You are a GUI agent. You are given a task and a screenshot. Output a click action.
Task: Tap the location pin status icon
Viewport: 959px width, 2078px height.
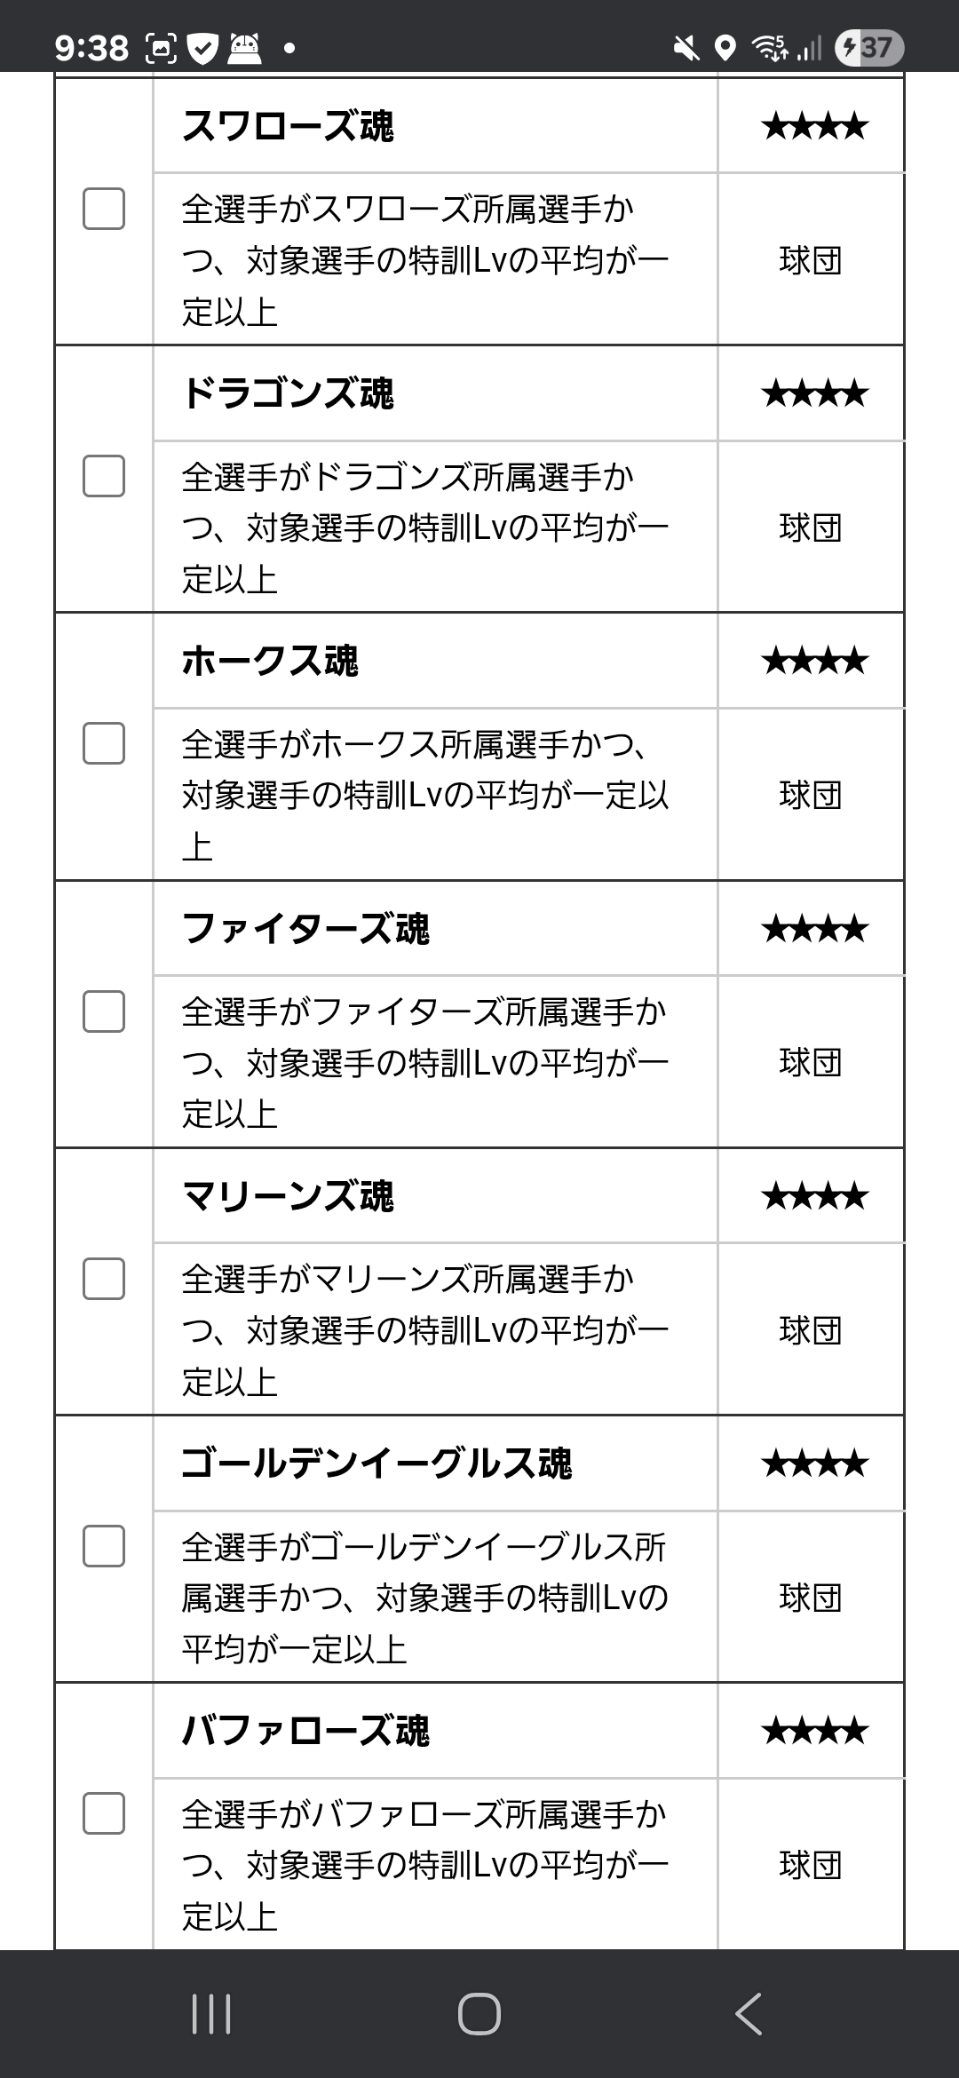click(725, 48)
